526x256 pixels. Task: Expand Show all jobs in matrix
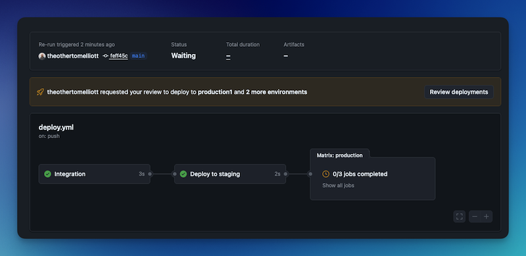point(338,186)
